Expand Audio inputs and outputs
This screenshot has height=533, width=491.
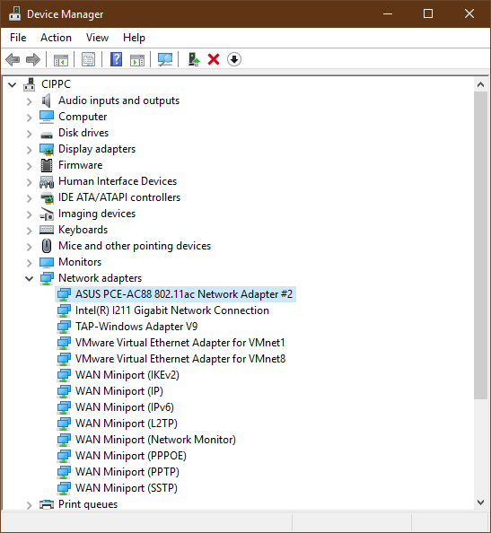(x=30, y=101)
